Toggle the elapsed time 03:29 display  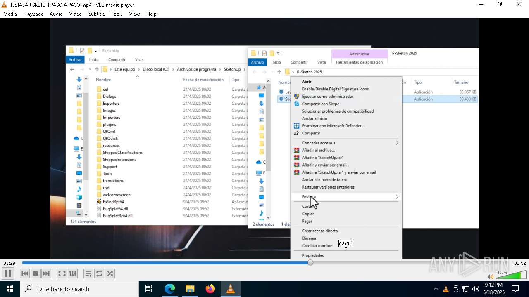(x=10, y=263)
